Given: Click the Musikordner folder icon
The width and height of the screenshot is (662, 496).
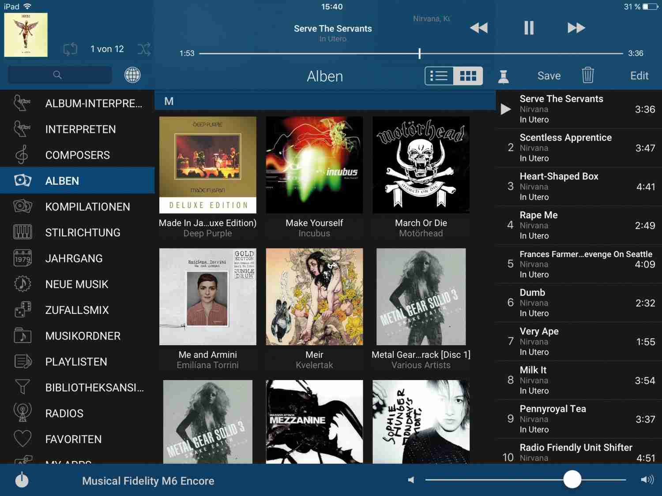Looking at the screenshot, I should (23, 336).
